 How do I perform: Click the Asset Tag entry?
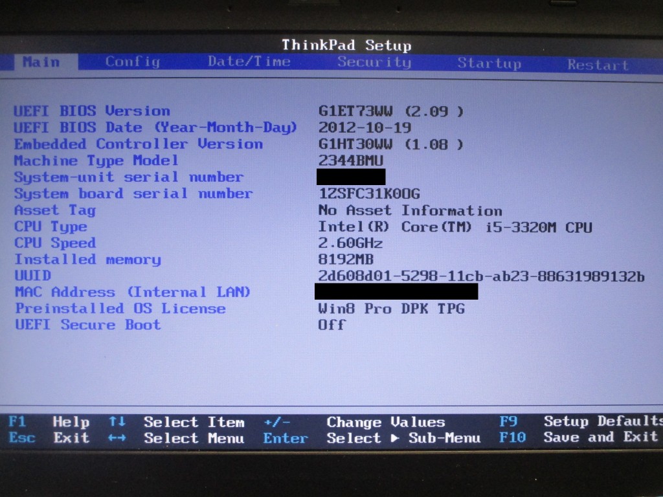pos(55,210)
